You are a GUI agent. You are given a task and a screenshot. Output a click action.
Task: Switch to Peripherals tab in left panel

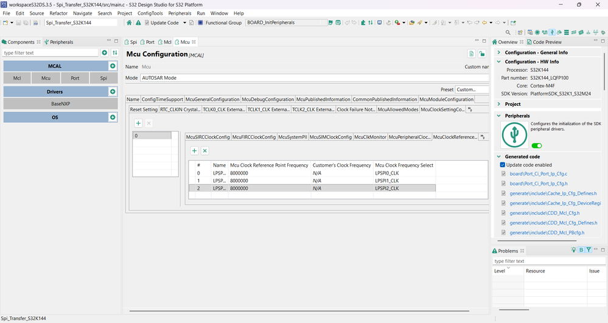58,42
